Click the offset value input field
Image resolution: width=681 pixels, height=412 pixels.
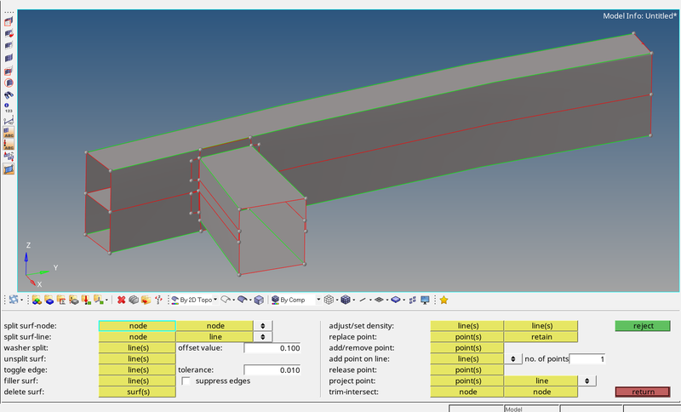click(272, 347)
